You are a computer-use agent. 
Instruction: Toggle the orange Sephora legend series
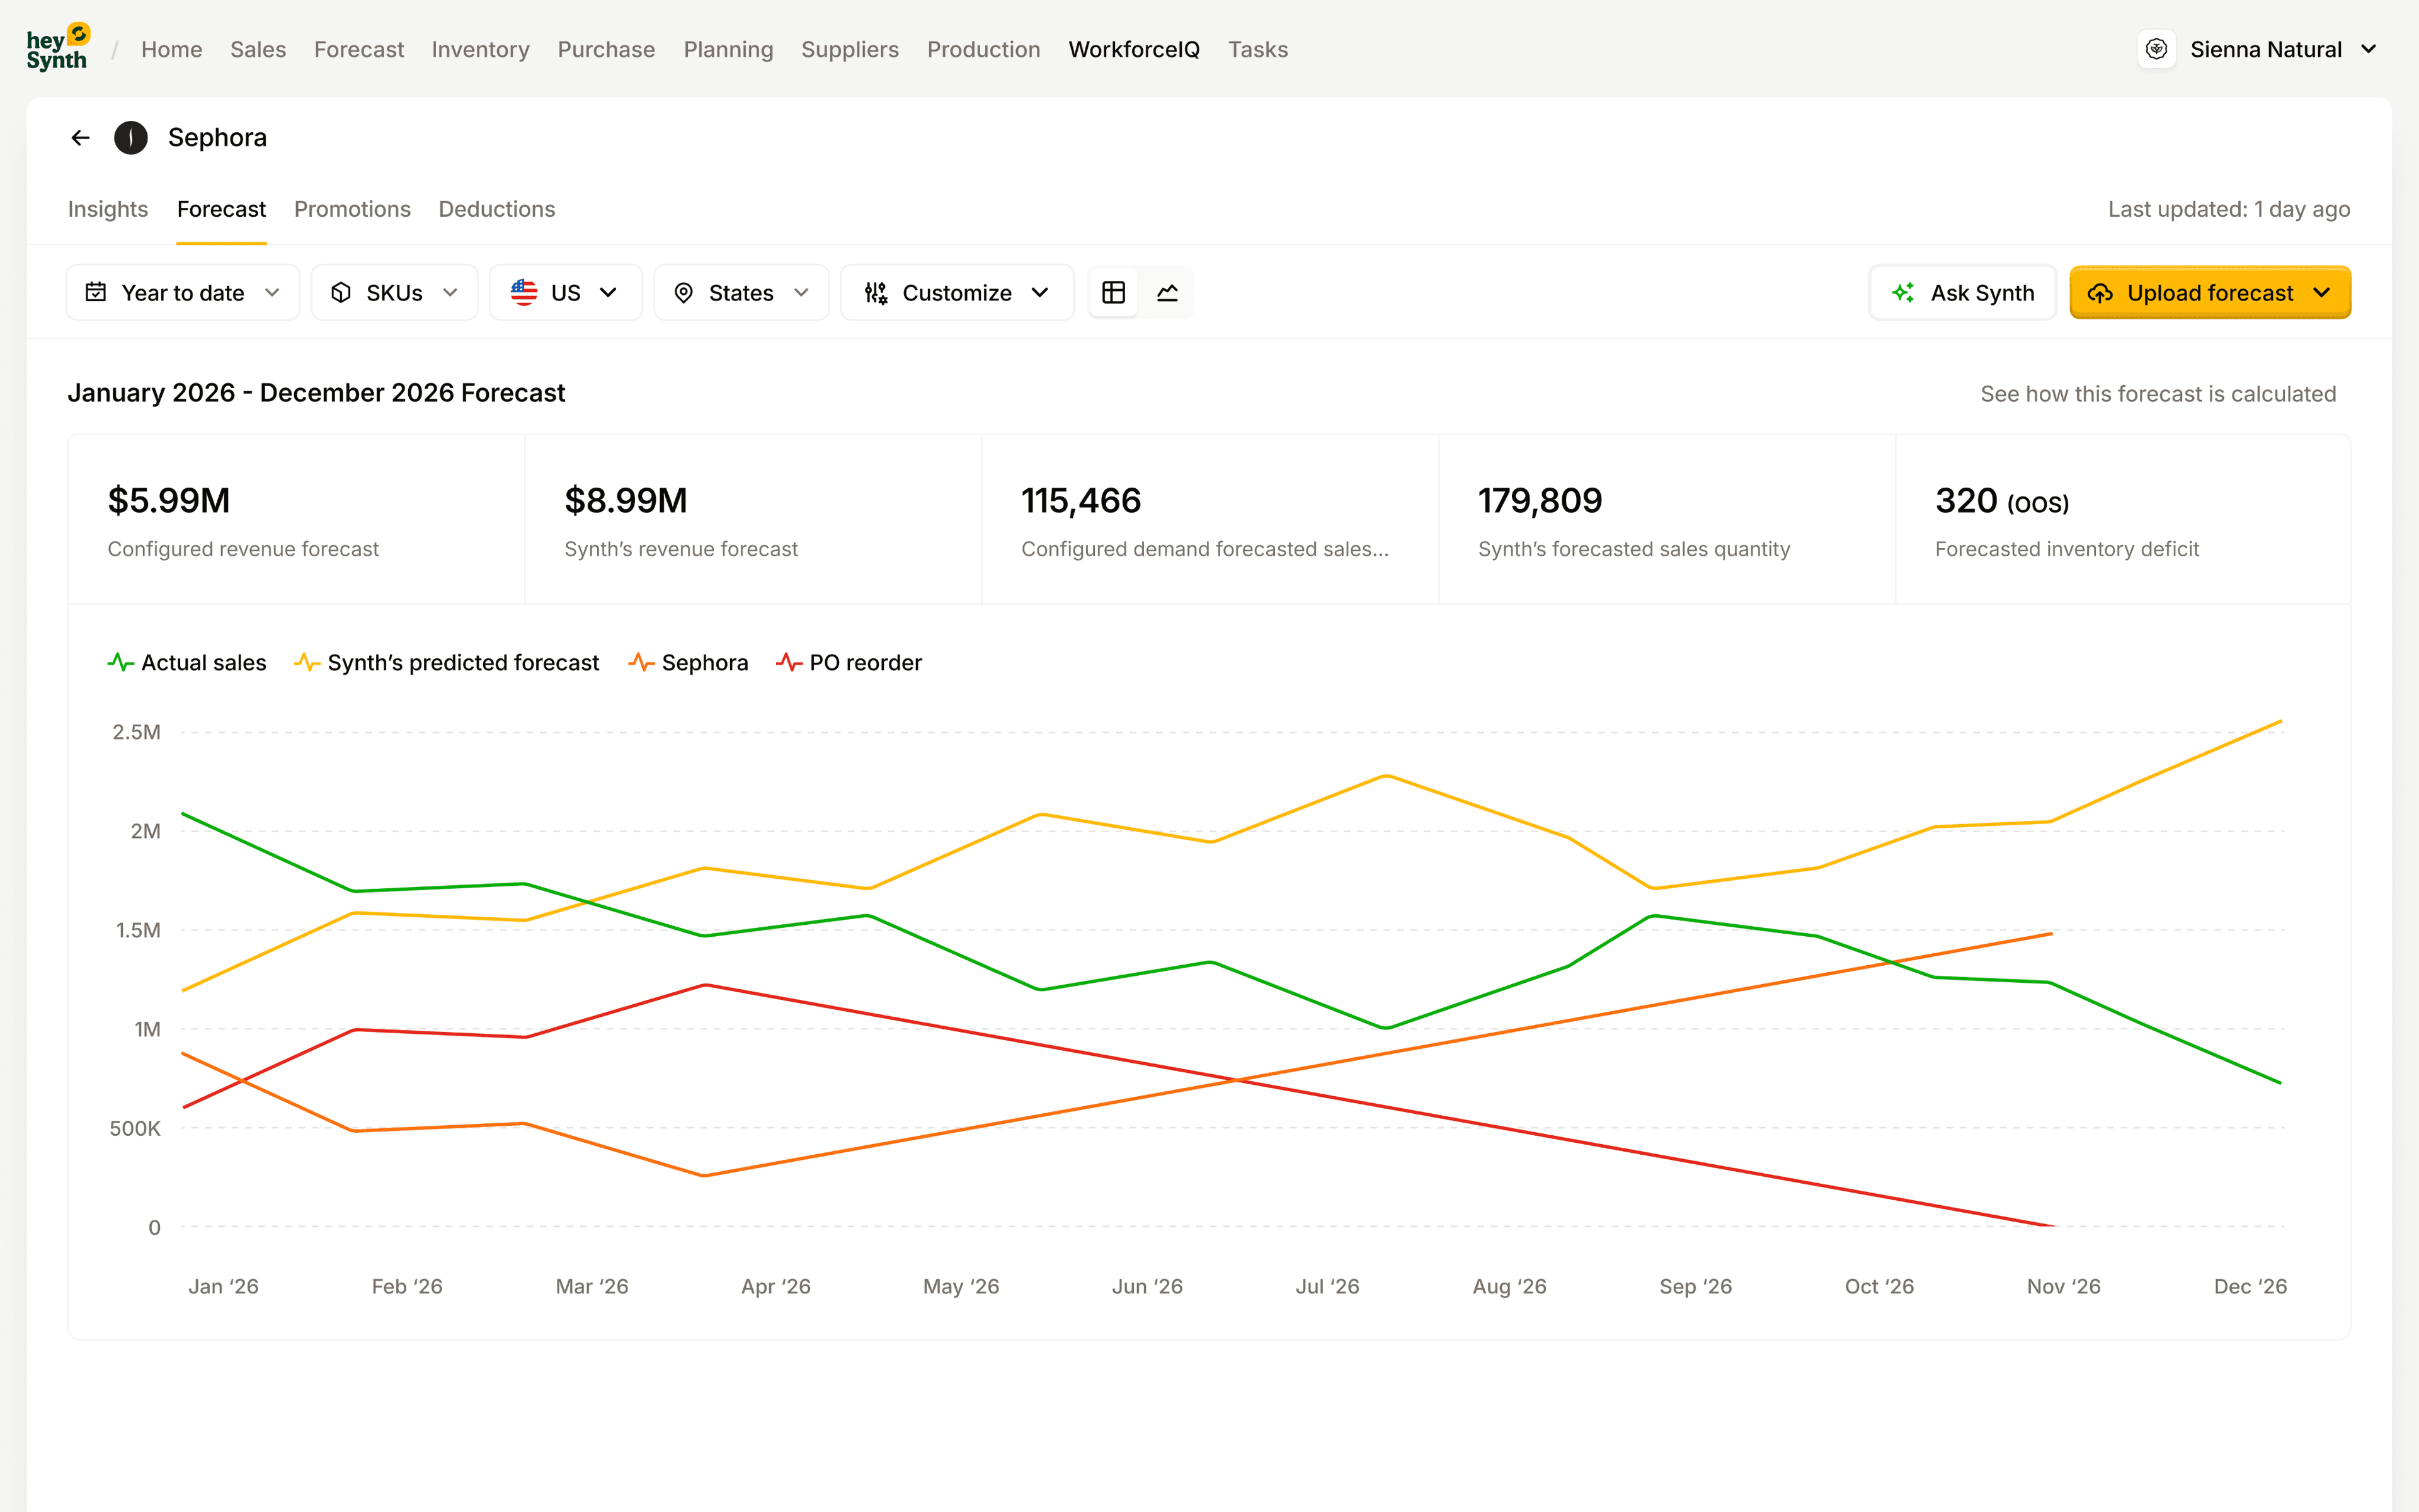click(x=688, y=662)
